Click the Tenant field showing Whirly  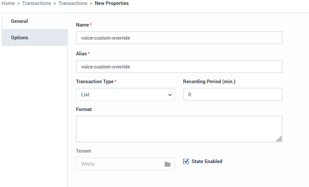pos(119,164)
